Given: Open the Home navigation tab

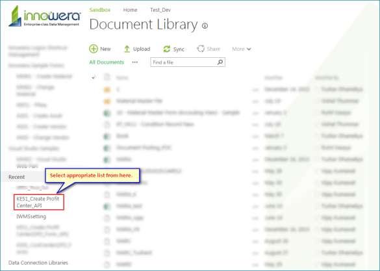Looking at the screenshot, I should pos(130,10).
